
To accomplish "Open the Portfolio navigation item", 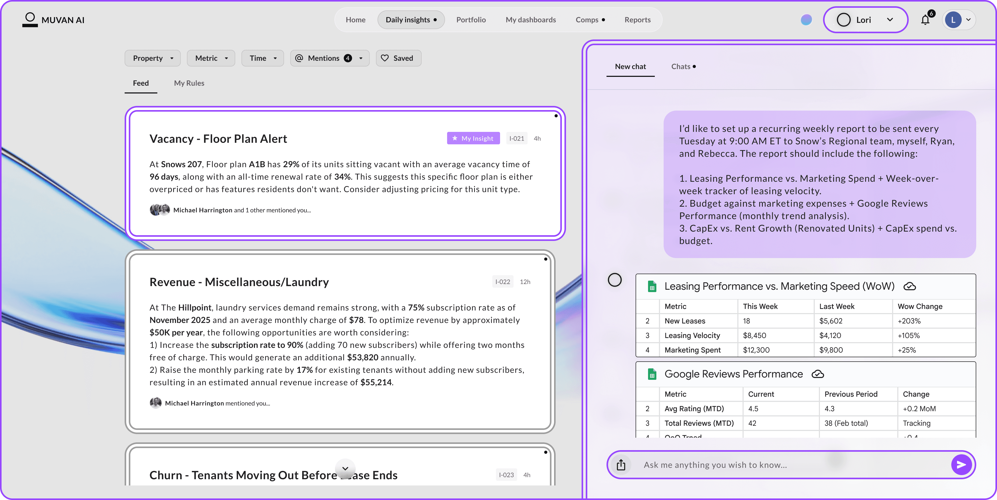I will tap(471, 20).
